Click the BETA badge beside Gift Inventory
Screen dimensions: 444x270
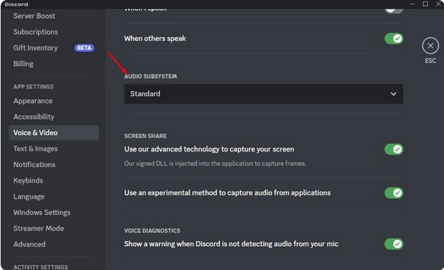[x=84, y=48]
